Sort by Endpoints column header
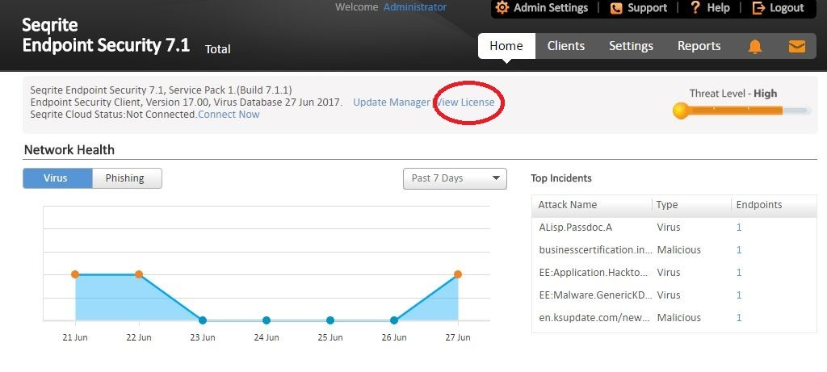 [759, 205]
